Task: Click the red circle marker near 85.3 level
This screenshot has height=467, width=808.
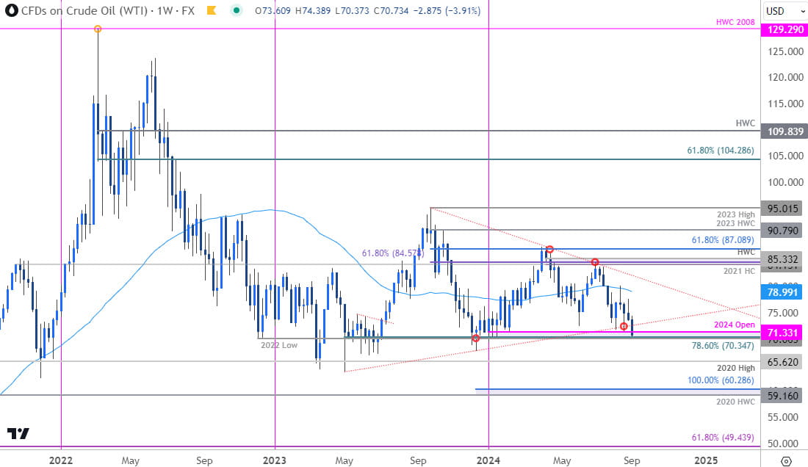Action: click(x=595, y=263)
